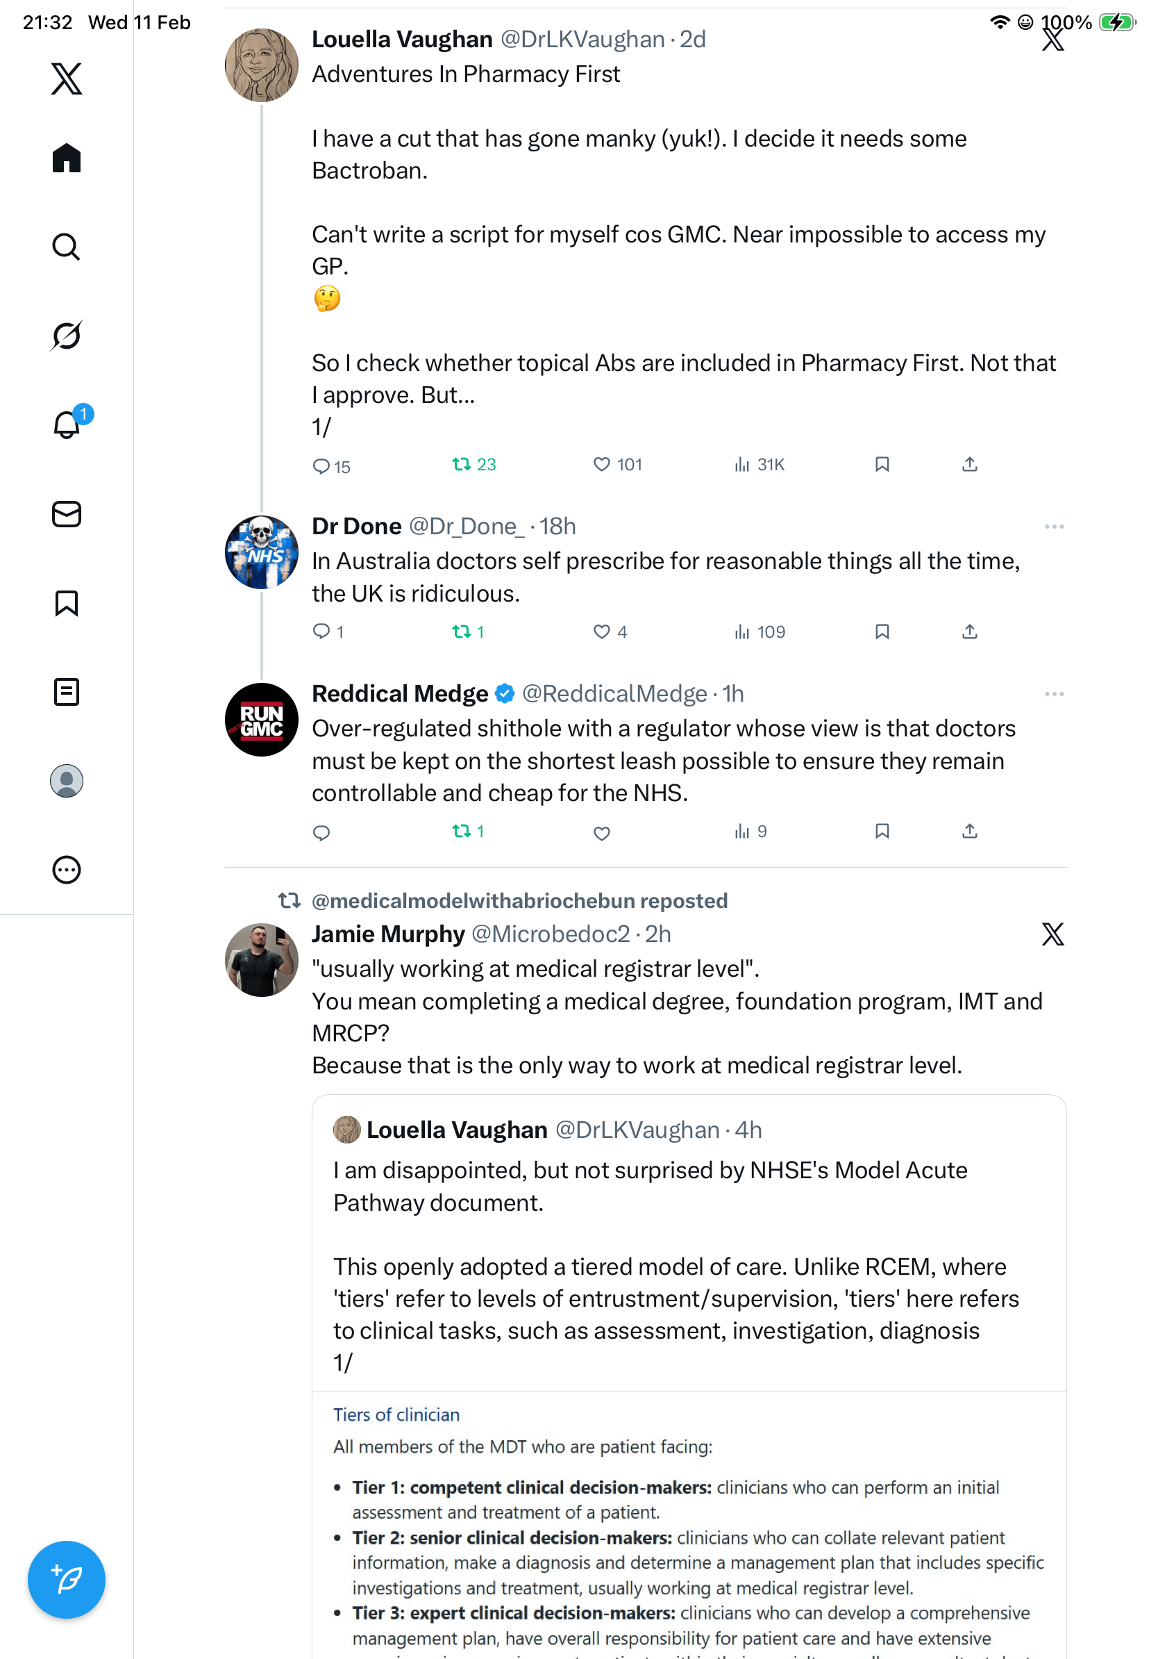
Task: Open Lists icon in sidebar
Action: [67, 691]
